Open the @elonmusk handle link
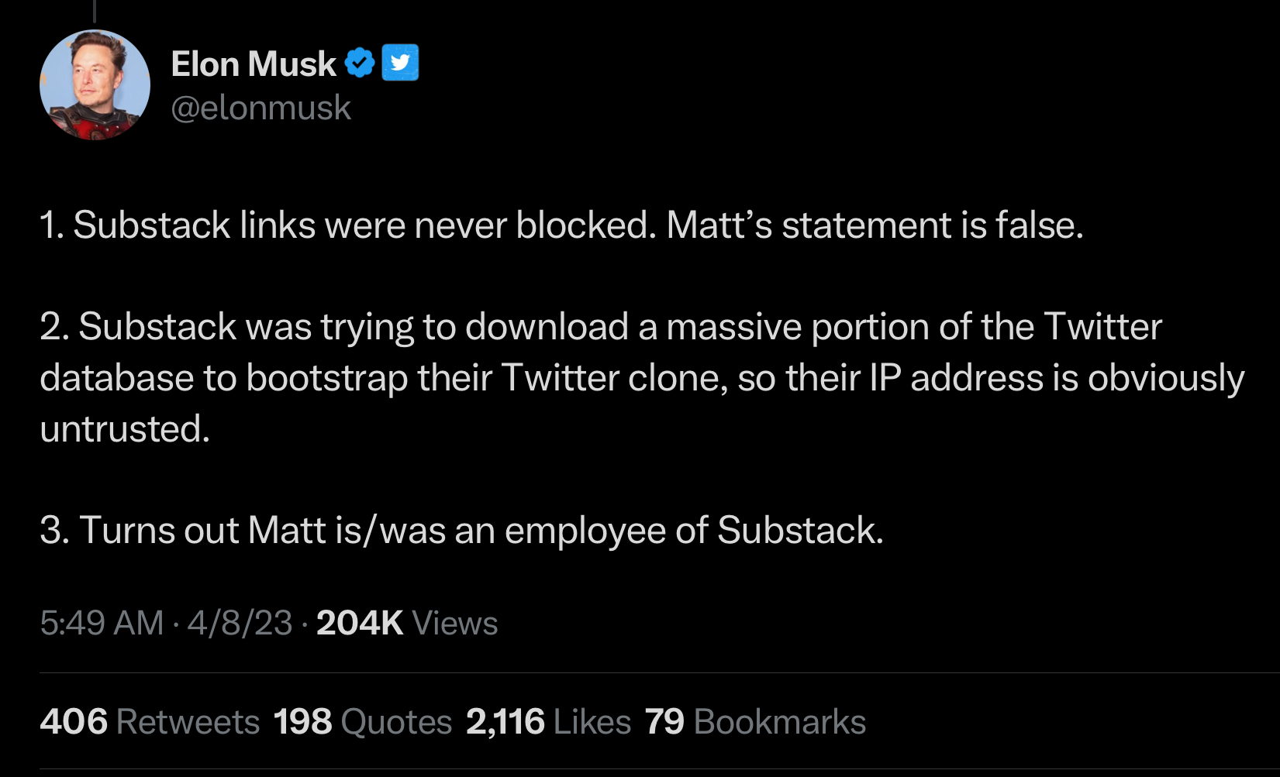This screenshot has width=1280, height=777. click(x=260, y=108)
